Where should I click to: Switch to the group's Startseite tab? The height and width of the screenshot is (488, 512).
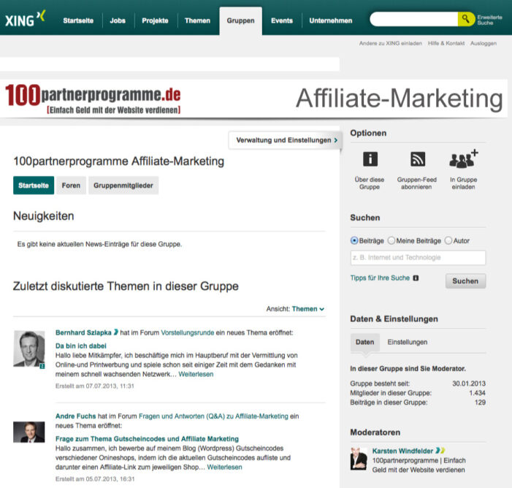(x=34, y=186)
